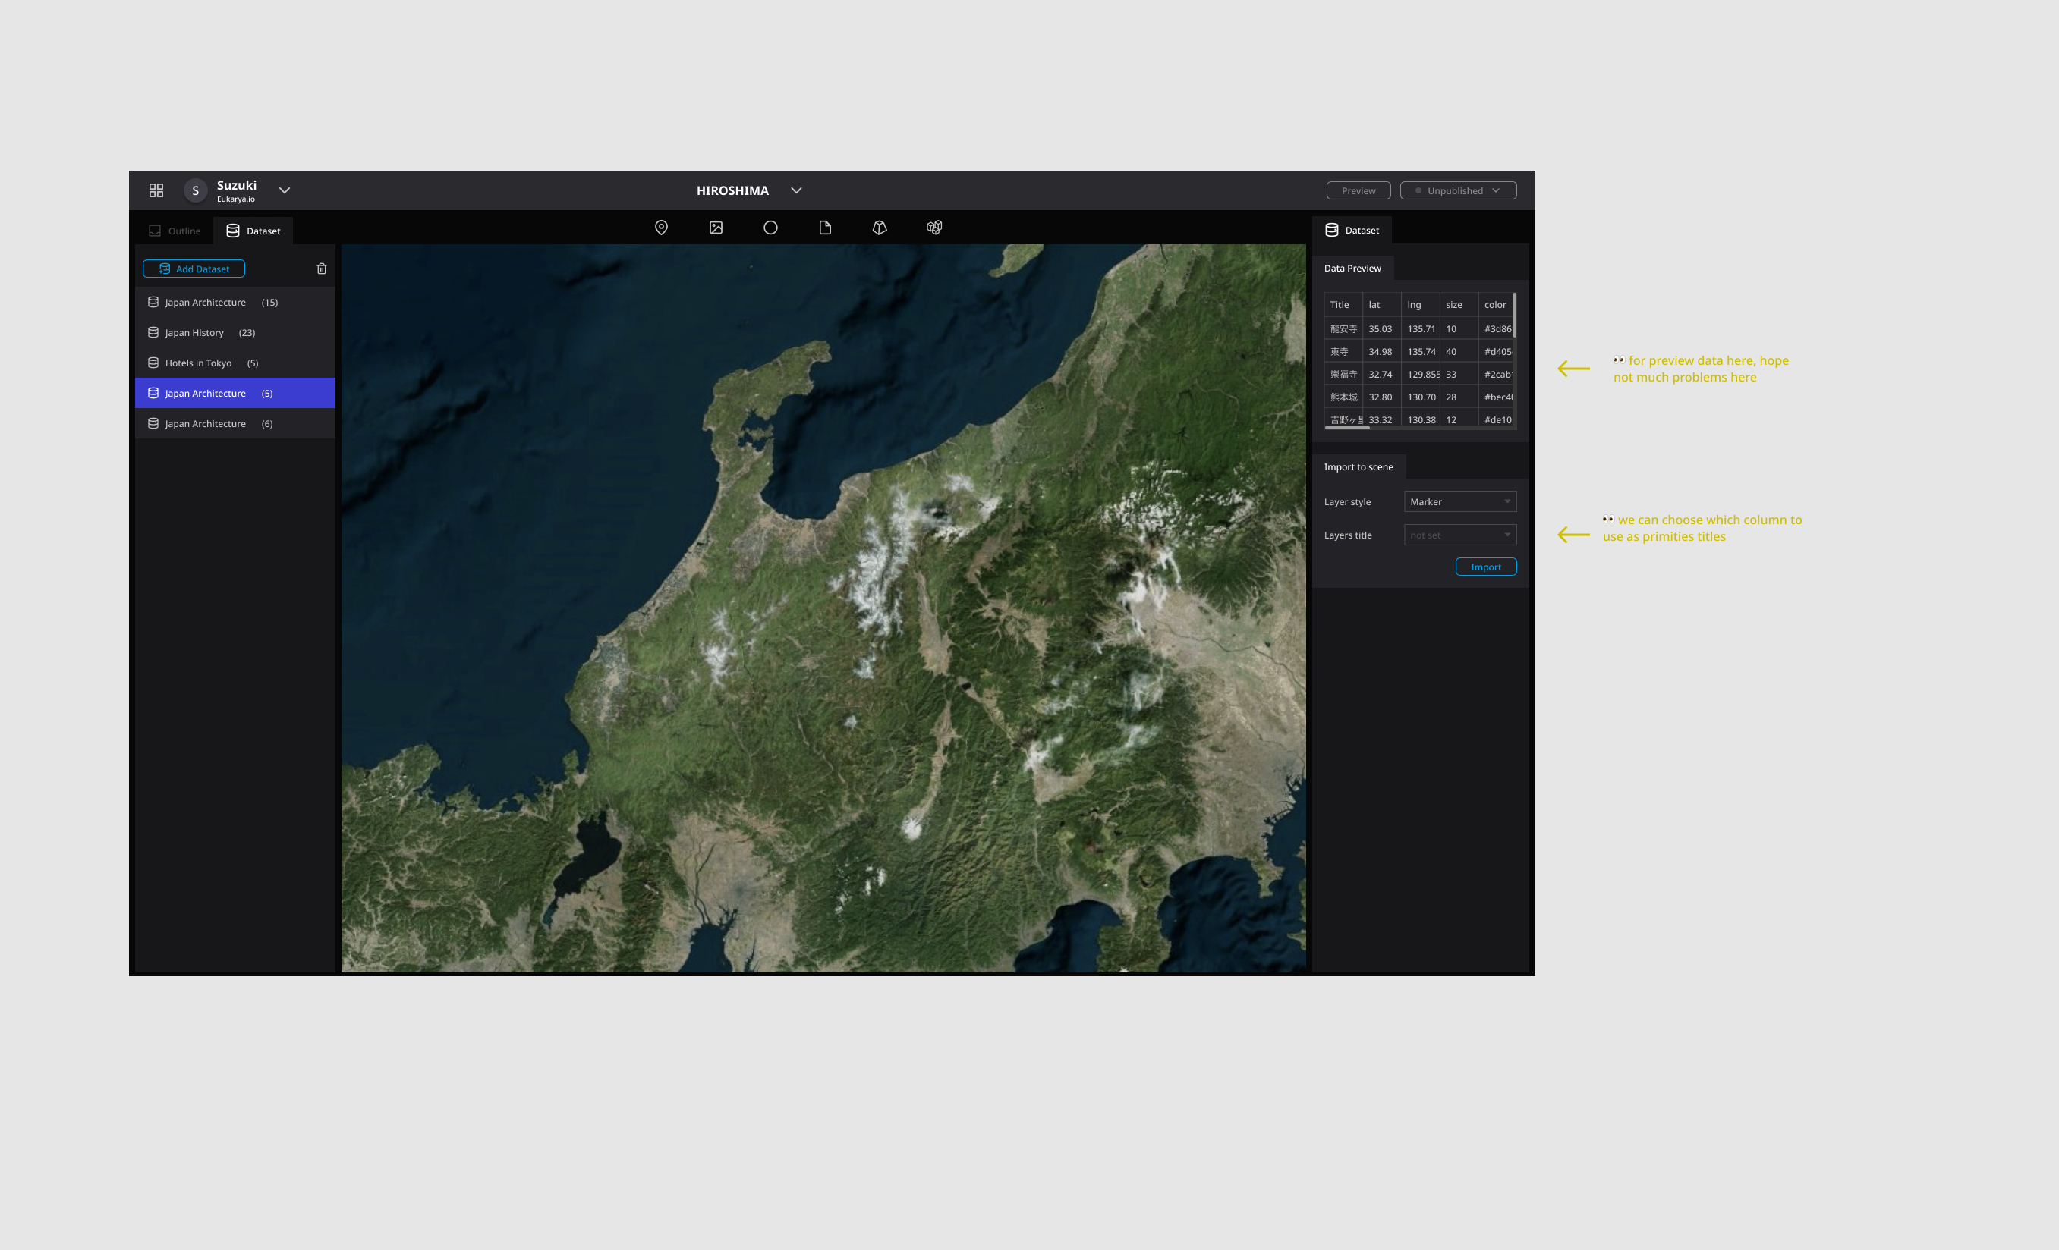Select the image placement tool
Image resolution: width=2059 pixels, height=1250 pixels.
pyautogui.click(x=716, y=227)
